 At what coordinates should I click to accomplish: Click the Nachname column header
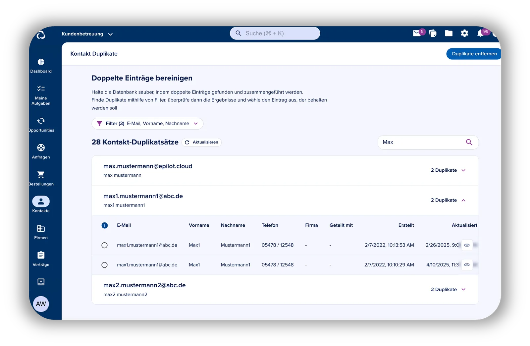[233, 225]
